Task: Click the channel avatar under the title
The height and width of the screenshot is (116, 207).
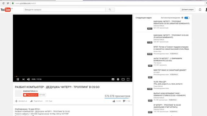Action: tap(18, 93)
